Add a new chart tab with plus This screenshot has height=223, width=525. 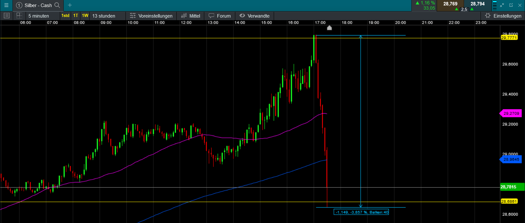(70, 5)
